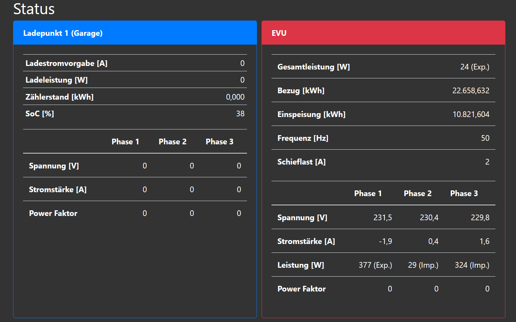Click the EVU current value 0,4
516x322 pixels.
433,241
